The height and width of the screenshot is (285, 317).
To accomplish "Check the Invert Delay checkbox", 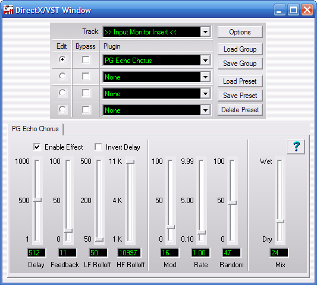I will pos(98,147).
